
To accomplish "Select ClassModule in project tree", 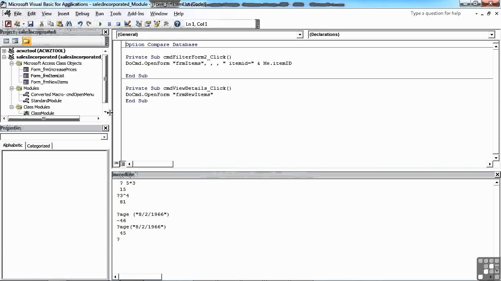I will click(x=42, y=113).
